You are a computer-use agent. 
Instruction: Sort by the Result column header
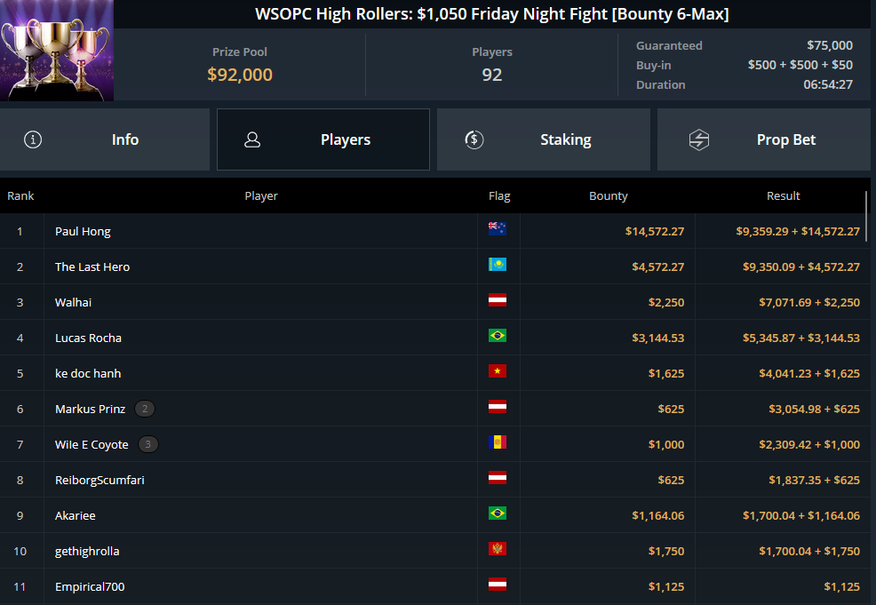pyautogui.click(x=784, y=196)
